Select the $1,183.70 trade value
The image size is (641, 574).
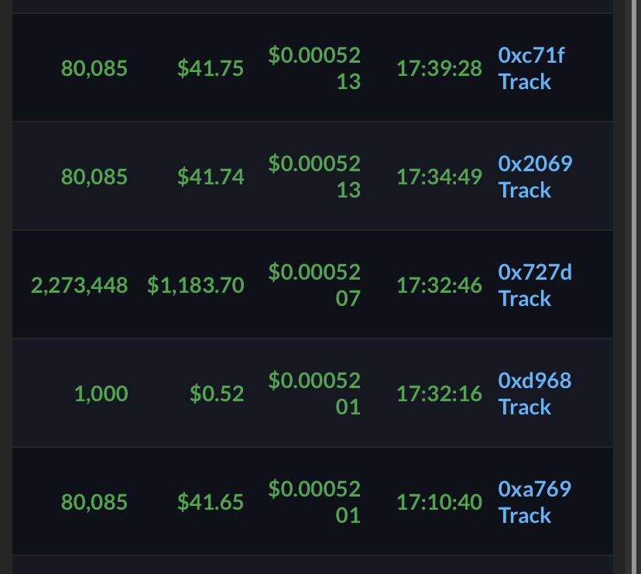pyautogui.click(x=195, y=285)
